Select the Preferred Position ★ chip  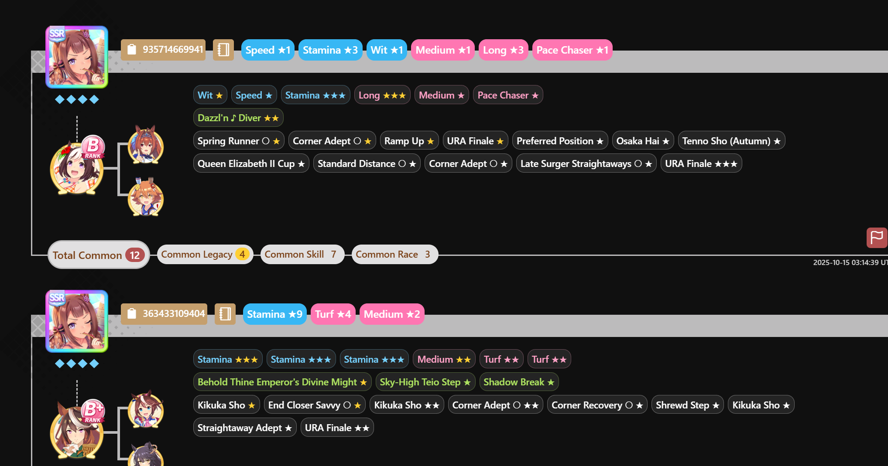[560, 141]
